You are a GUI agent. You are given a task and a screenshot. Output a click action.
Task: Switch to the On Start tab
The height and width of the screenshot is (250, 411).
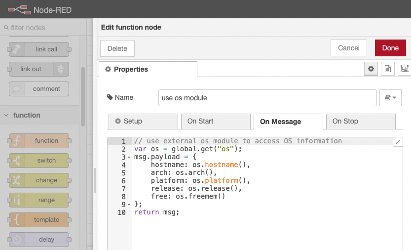pyautogui.click(x=216, y=121)
